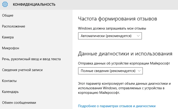Open the Календарь privacy section
Screen dimensions: 178x109
10,92
